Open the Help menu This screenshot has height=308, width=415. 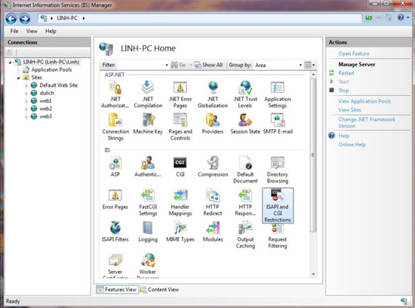(51, 31)
